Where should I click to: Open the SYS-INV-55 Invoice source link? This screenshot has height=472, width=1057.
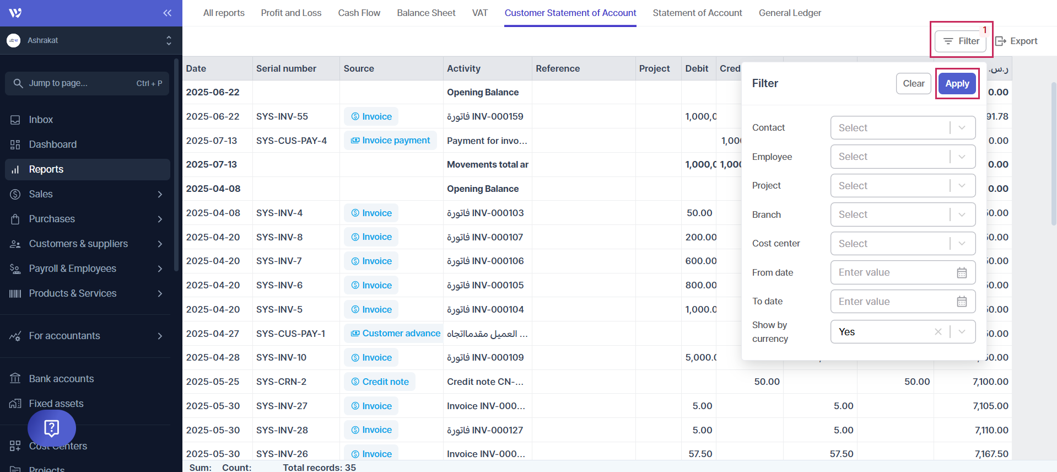pos(371,116)
